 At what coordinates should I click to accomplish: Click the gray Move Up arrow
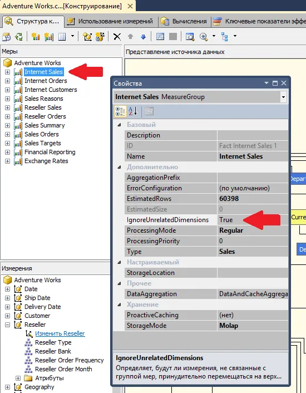click(130, 37)
